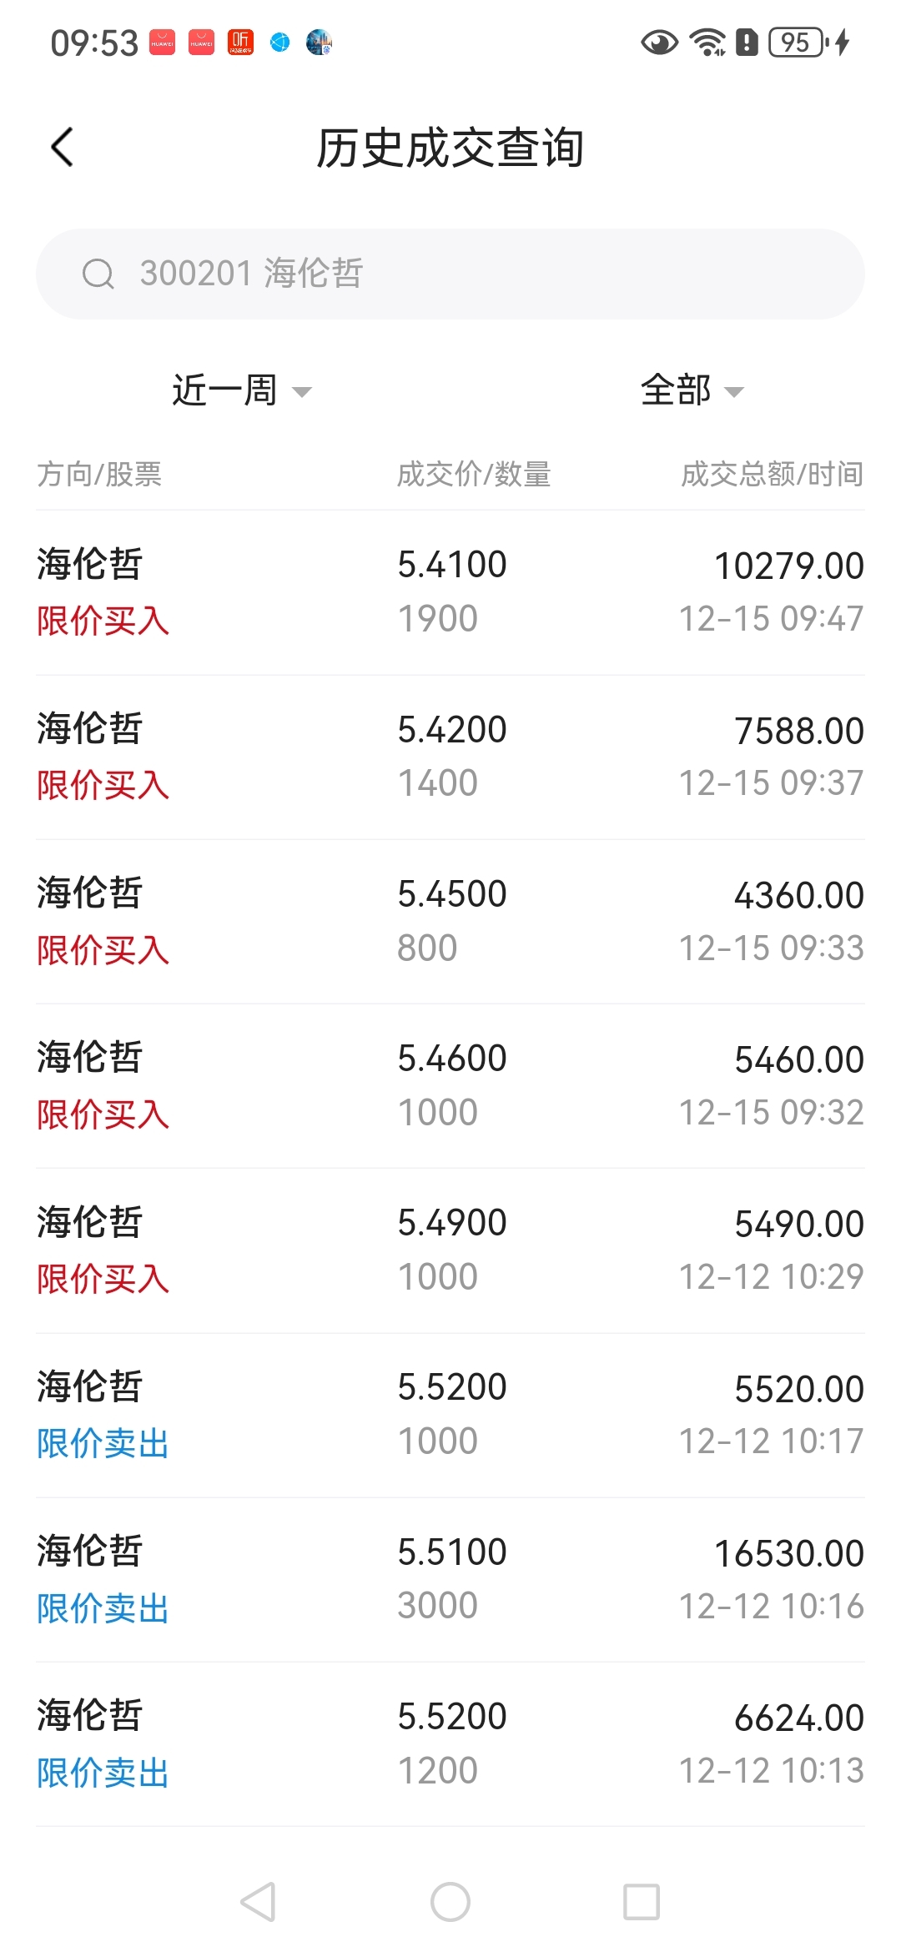Tap the 限价买入 label at 12-12 10:29

pyautogui.click(x=103, y=1279)
